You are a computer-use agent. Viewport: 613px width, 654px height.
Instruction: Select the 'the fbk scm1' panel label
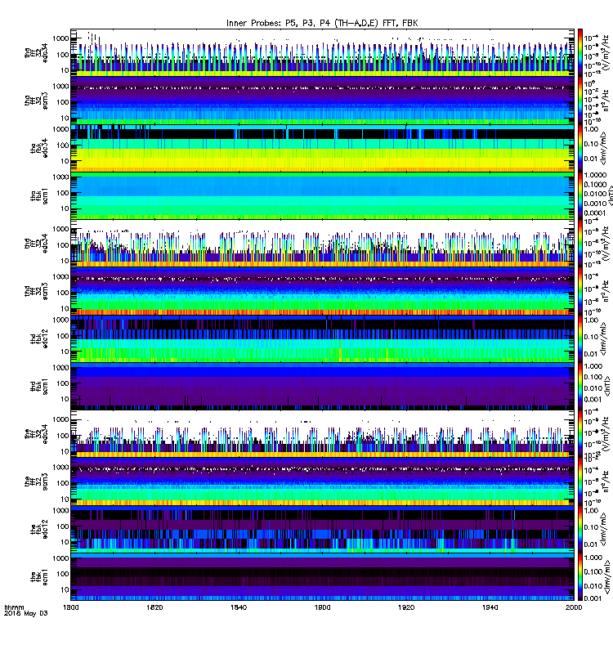pos(39,577)
